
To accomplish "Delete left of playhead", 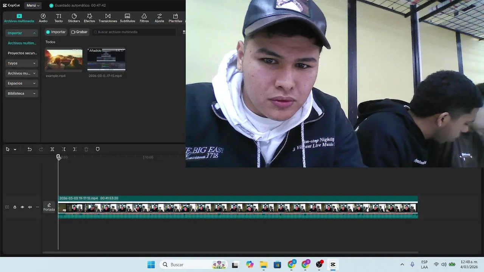I will coord(64,149).
